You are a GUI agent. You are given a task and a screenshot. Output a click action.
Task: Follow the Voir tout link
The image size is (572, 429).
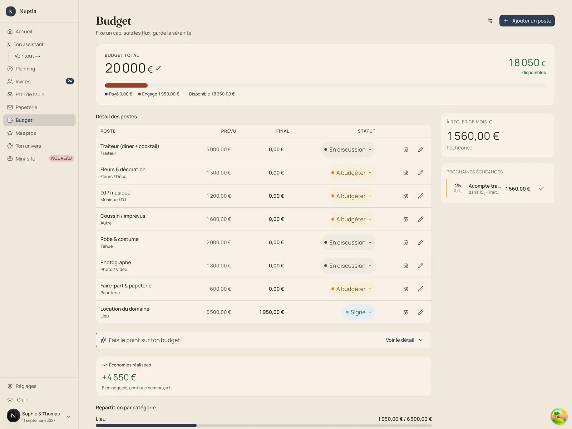click(x=28, y=56)
